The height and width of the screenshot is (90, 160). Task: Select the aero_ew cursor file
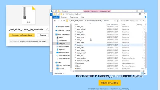tap(80, 27)
